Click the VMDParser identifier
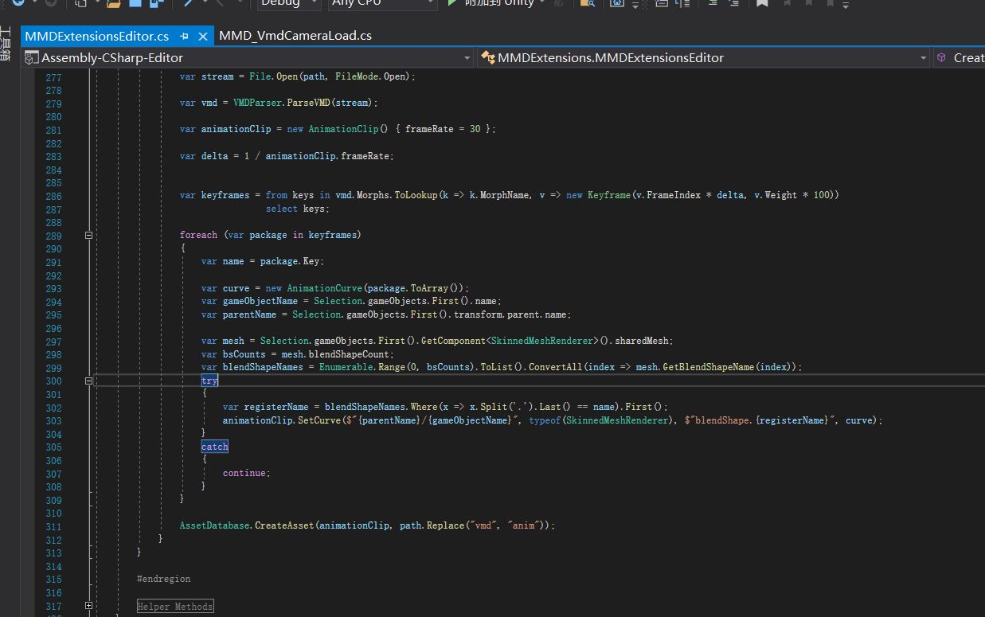 click(257, 103)
